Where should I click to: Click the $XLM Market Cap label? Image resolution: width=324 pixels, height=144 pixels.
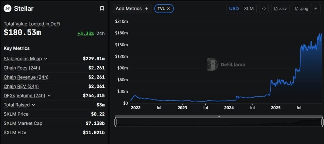coord(23,124)
